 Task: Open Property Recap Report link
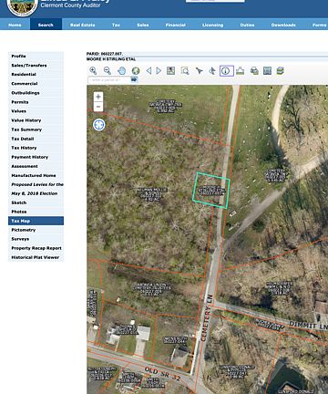36,248
